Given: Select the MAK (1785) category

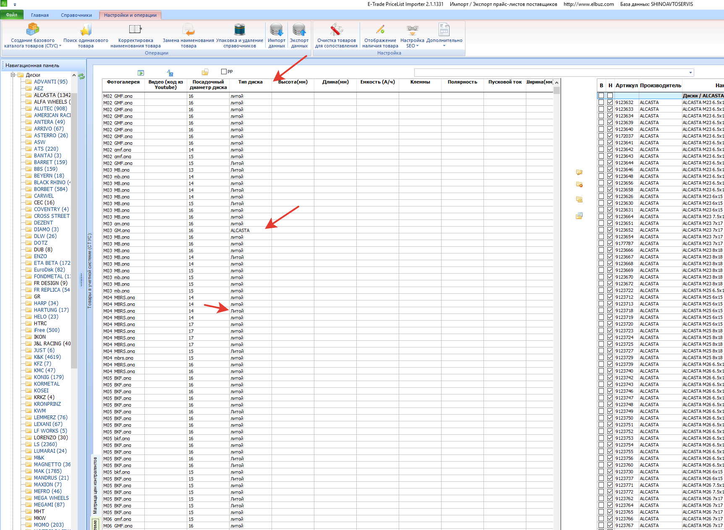Looking at the screenshot, I should pos(48,471).
